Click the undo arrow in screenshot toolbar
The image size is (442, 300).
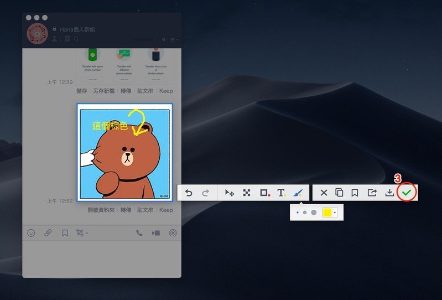pos(189,193)
